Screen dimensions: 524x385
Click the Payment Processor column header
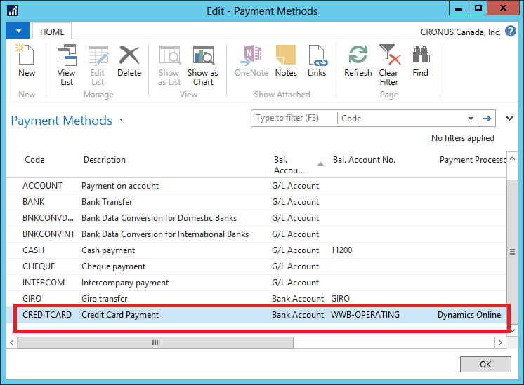473,160
